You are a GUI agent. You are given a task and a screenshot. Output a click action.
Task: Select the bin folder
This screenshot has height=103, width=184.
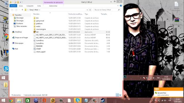coord(72,18)
